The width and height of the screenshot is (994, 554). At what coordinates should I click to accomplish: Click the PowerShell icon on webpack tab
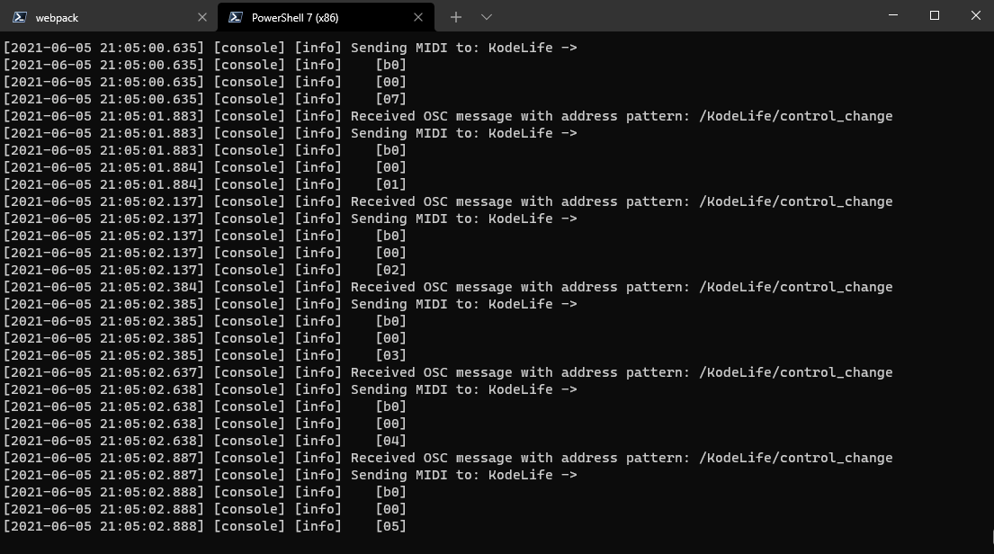pos(20,17)
